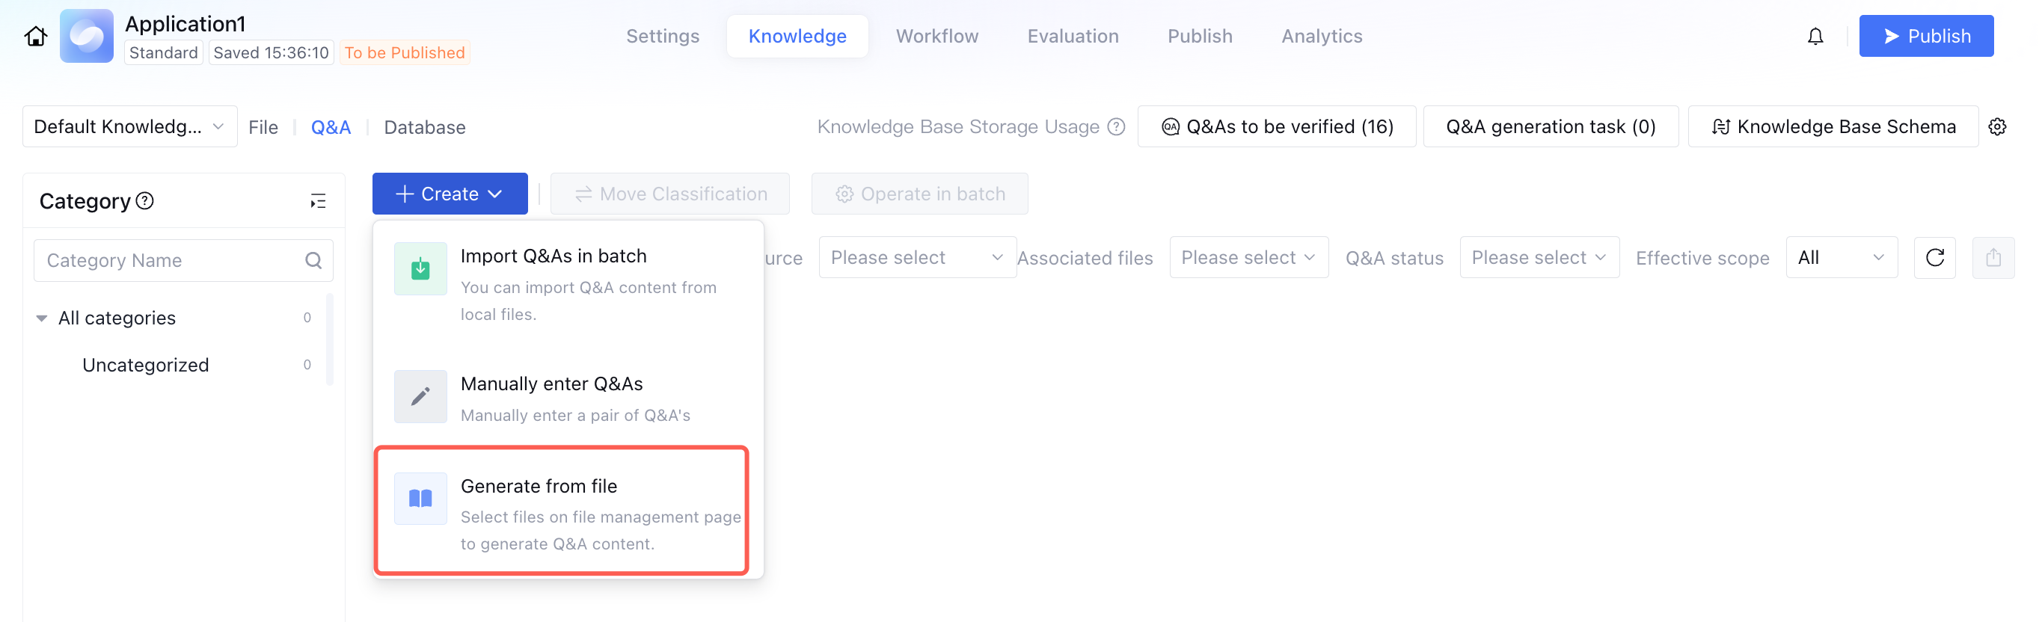Screen dimensions: 2042x622
Task: Click the blue Publish button
Action: tap(1925, 37)
